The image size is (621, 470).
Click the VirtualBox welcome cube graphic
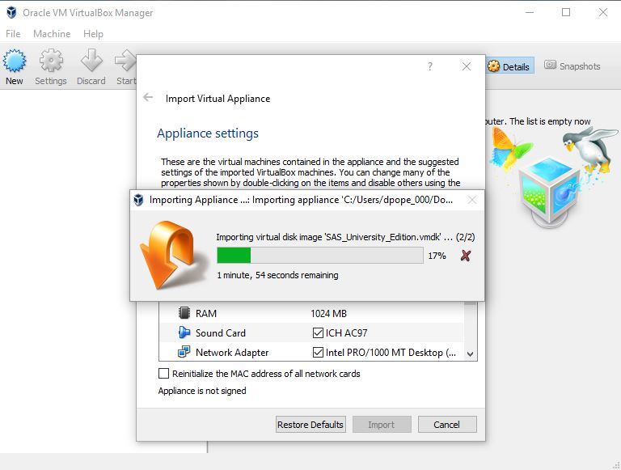click(551, 193)
